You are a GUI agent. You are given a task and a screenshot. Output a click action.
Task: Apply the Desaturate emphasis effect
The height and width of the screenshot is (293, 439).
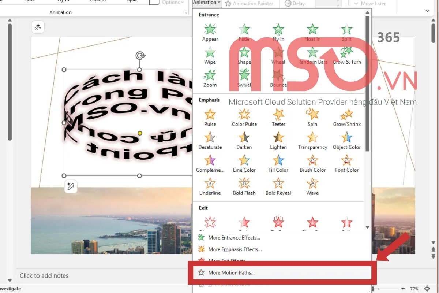tap(210, 141)
